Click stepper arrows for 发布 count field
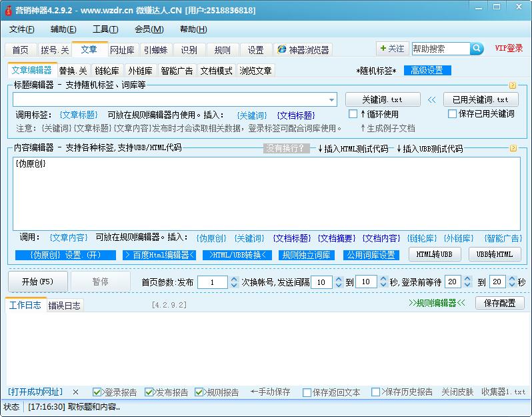This screenshot has width=532, height=417. pyautogui.click(x=234, y=282)
